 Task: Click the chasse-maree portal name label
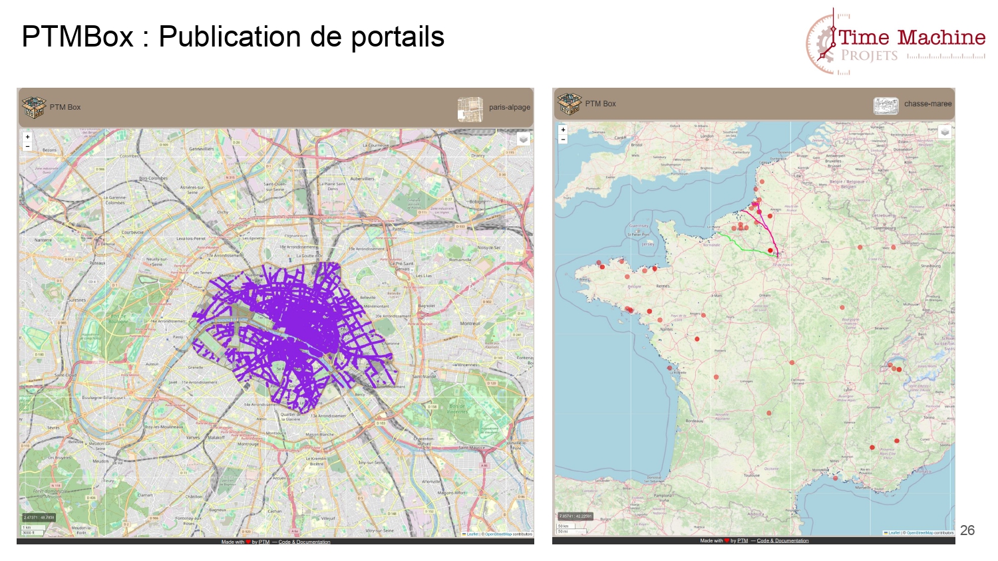[927, 104]
